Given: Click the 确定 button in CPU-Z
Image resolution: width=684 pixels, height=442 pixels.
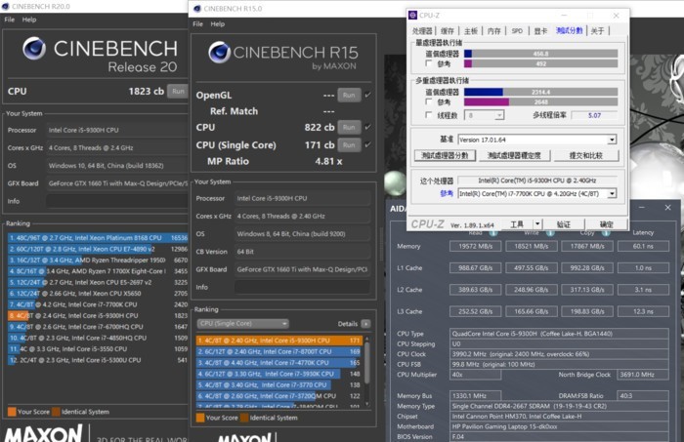Looking at the screenshot, I should [x=607, y=223].
